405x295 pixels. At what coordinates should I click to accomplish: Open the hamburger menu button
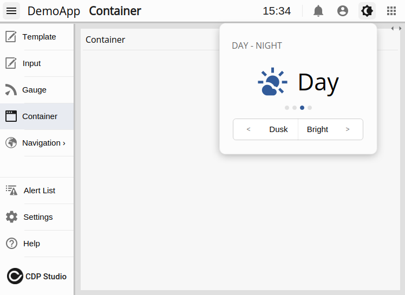(x=11, y=11)
